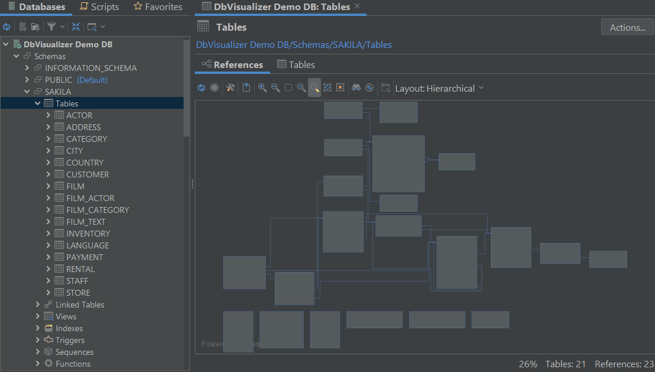Click the 26% zoom value in status bar

(528, 364)
